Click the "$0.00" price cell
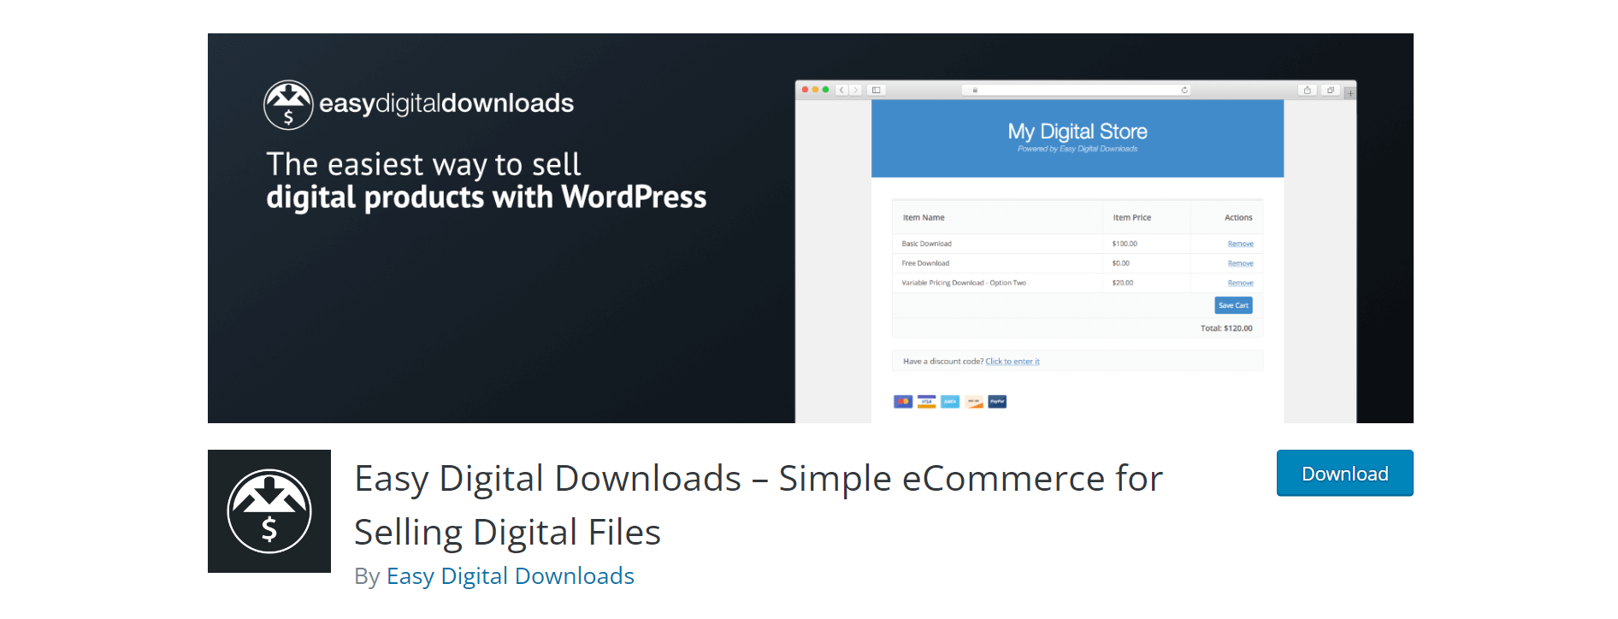 tap(1121, 263)
